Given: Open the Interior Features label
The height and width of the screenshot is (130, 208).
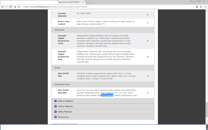Looking at the screenshot, I should point(65,106).
